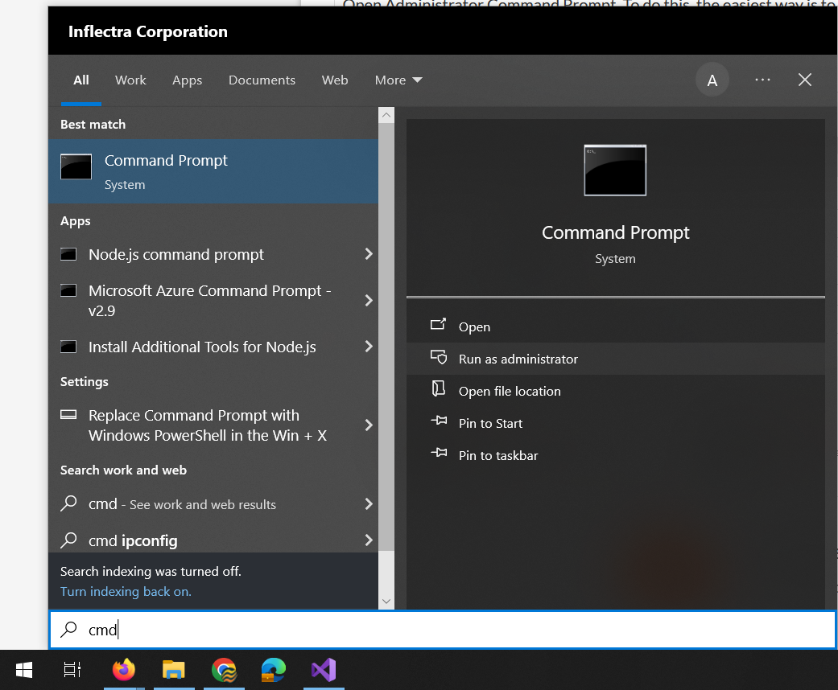The width and height of the screenshot is (838, 690).
Task: Select Microsoft Azure Command Prompt - v2.9 text
Action: [210, 300]
